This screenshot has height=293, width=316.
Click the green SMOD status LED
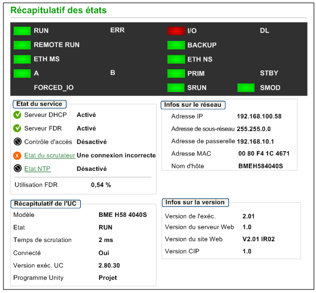[x=246, y=88]
